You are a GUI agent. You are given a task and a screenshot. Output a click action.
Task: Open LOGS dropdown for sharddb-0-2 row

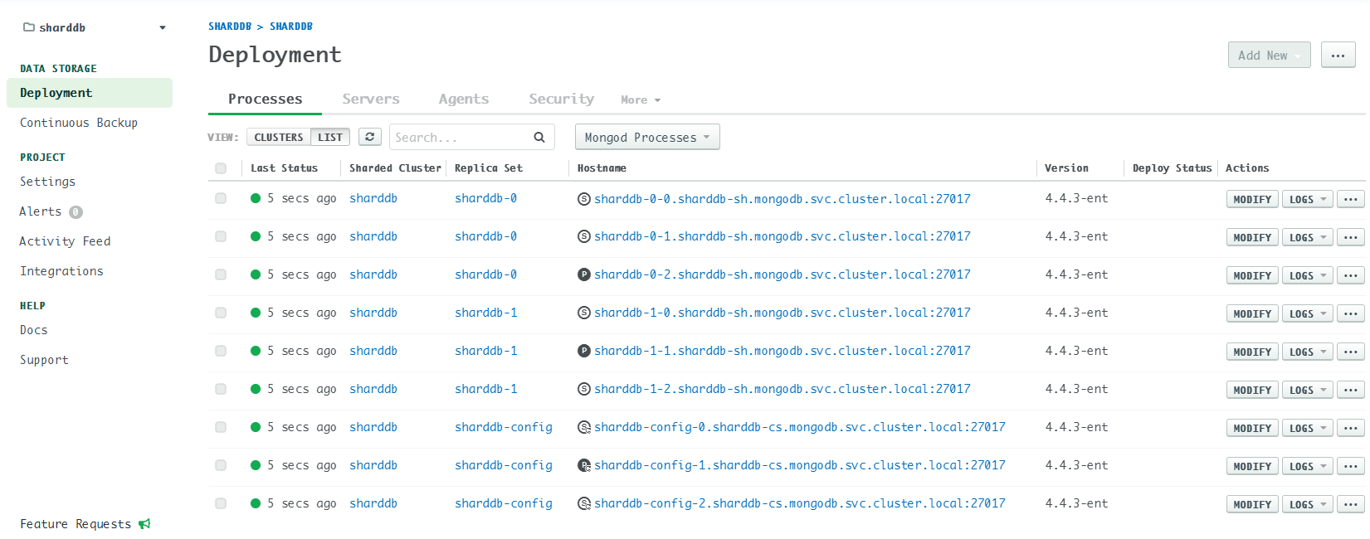[x=1307, y=275]
